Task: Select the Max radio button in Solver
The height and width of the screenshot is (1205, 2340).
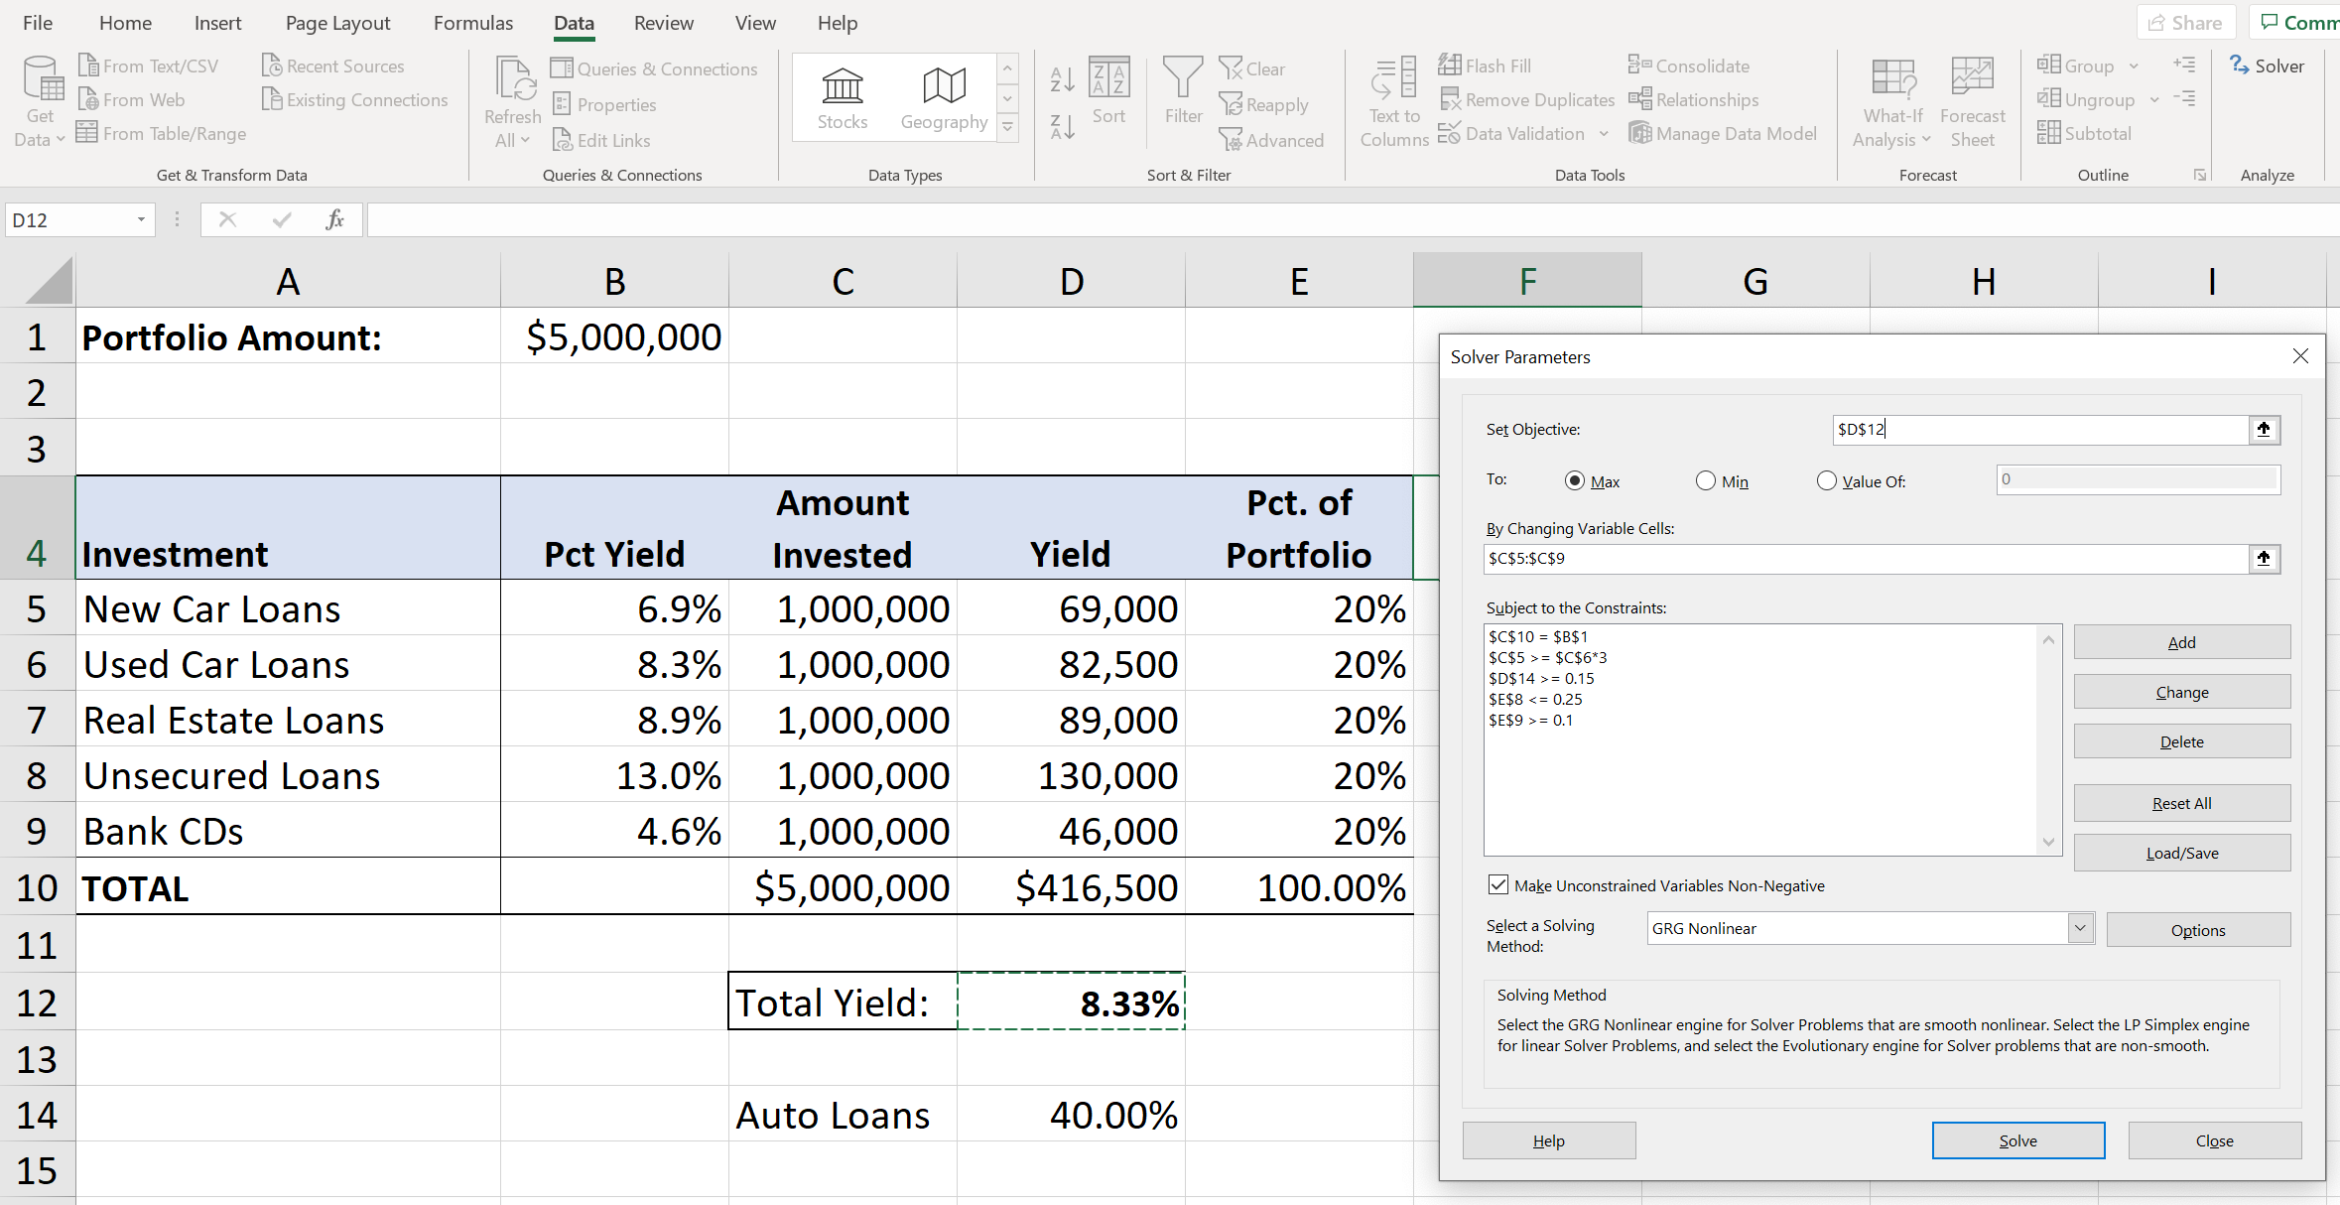Action: point(1575,481)
